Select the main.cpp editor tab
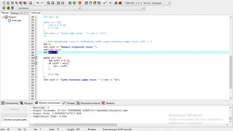233x131 pixels. tap(36, 13)
